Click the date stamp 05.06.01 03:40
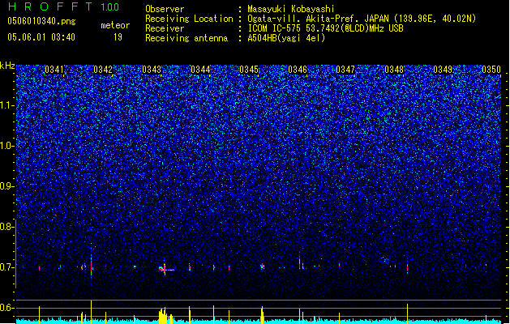Screen dimensions: 510x324 [x=41, y=37]
